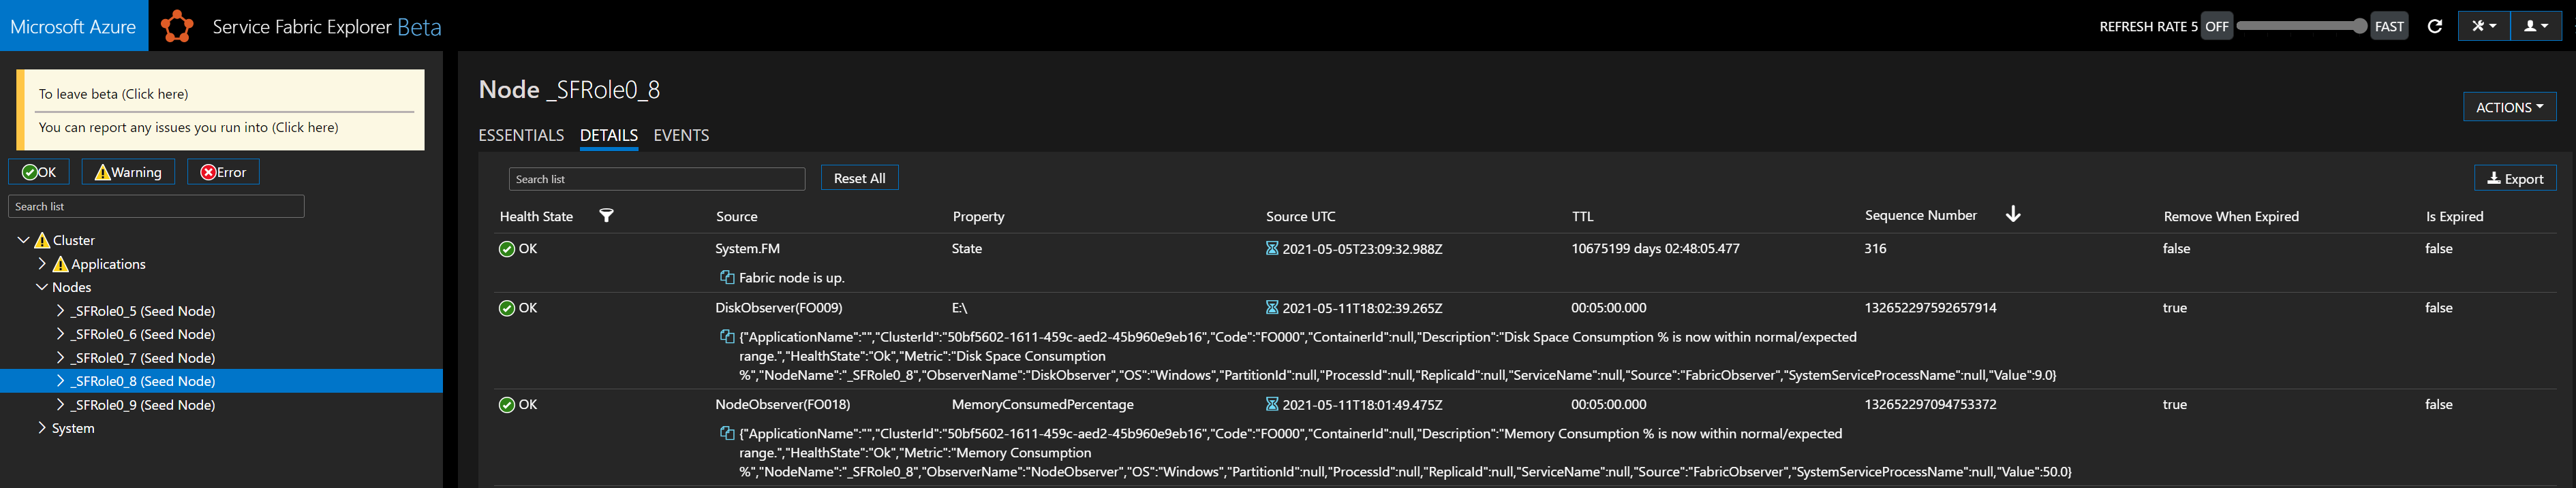Click the MemoryConsumedPercentage property cell
This screenshot has height=488, width=2576.
(x=1042, y=404)
